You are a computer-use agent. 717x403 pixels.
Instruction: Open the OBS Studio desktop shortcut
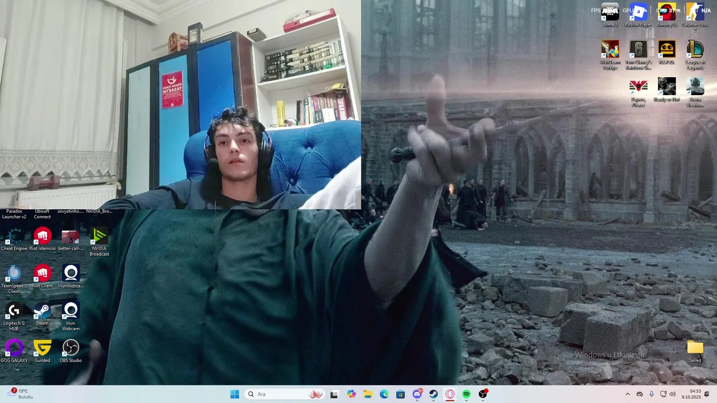point(71,351)
